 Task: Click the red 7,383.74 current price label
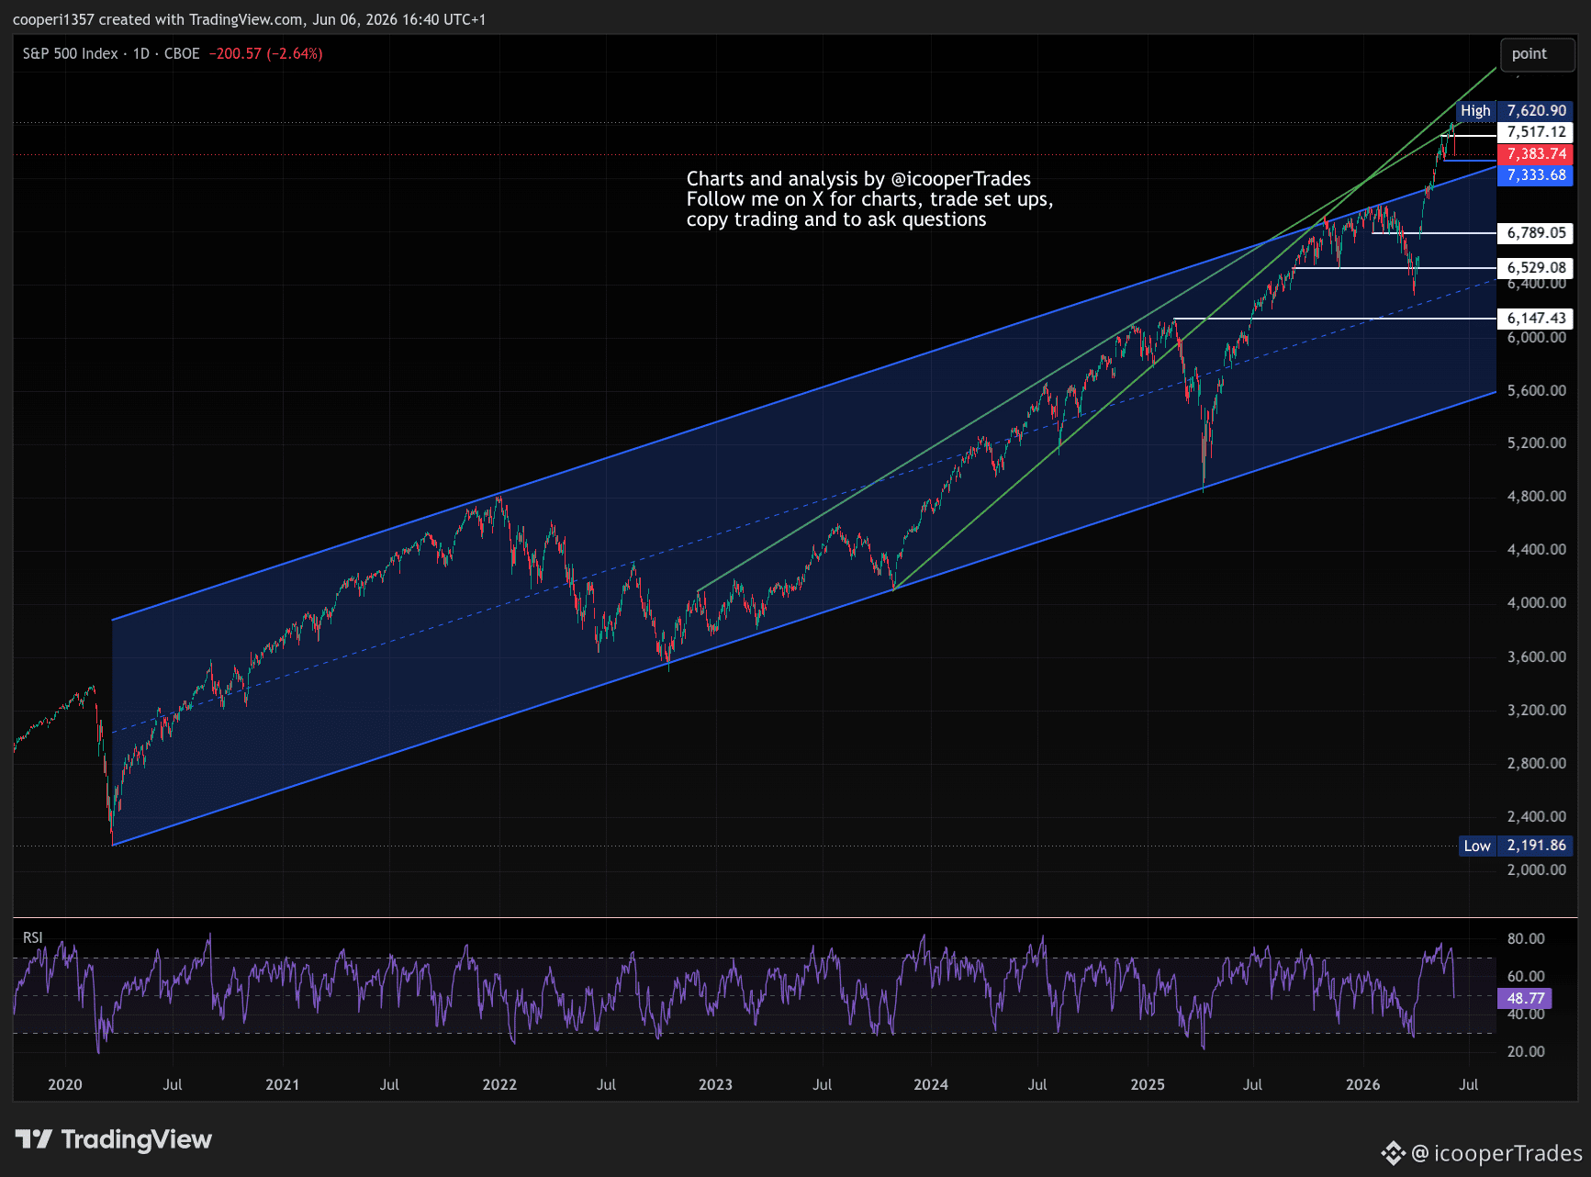1536,154
